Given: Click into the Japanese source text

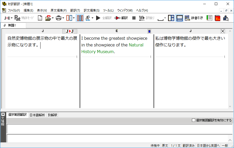Looking at the screenshot, I should [x=42, y=42].
